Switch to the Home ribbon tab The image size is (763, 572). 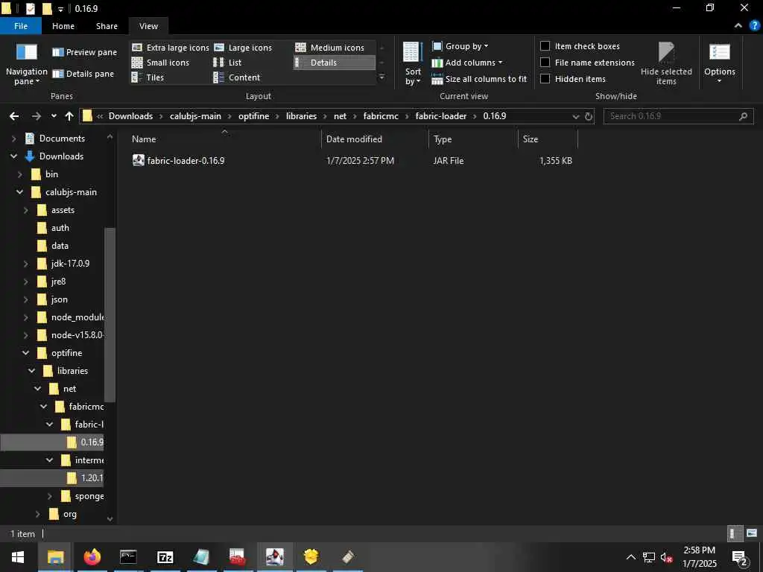[63, 26]
